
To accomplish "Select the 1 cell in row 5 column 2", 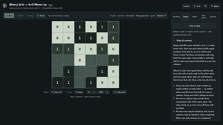I will point(69,71).
